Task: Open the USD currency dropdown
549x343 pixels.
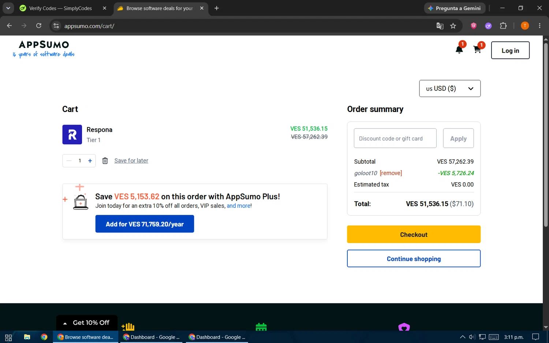Action: click(449, 89)
